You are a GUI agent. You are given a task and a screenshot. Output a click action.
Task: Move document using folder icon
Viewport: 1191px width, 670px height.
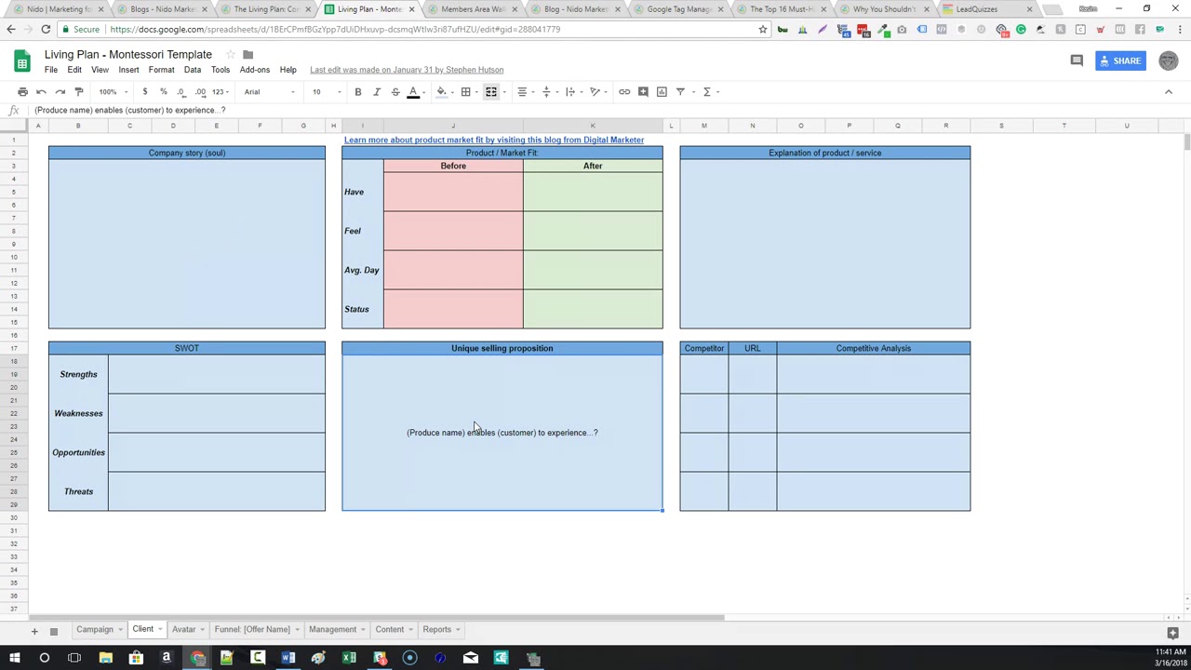(x=248, y=54)
